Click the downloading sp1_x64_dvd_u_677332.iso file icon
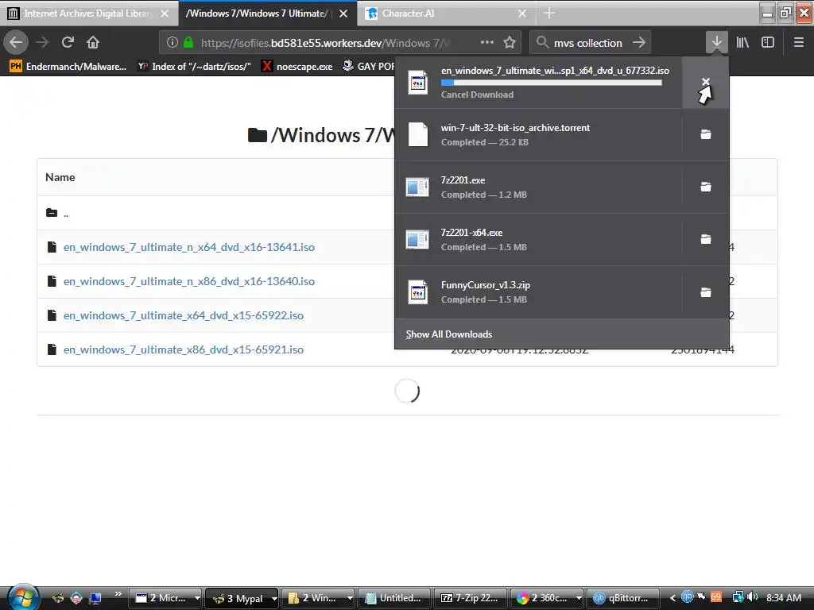This screenshot has width=814, height=610. (x=418, y=83)
